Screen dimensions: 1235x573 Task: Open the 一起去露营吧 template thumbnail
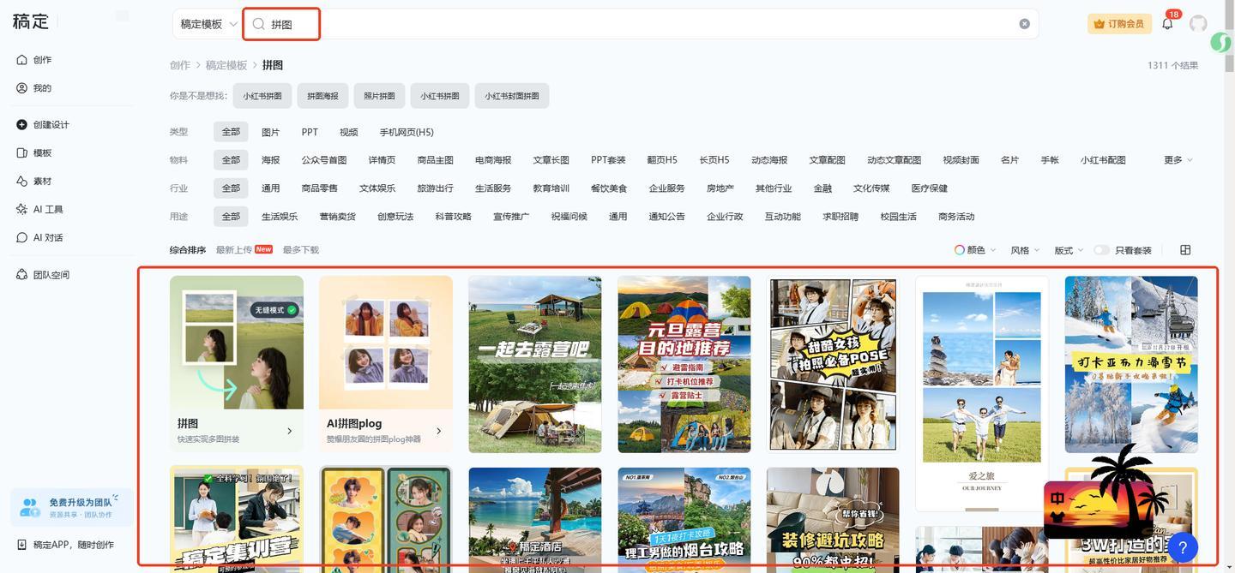click(534, 364)
